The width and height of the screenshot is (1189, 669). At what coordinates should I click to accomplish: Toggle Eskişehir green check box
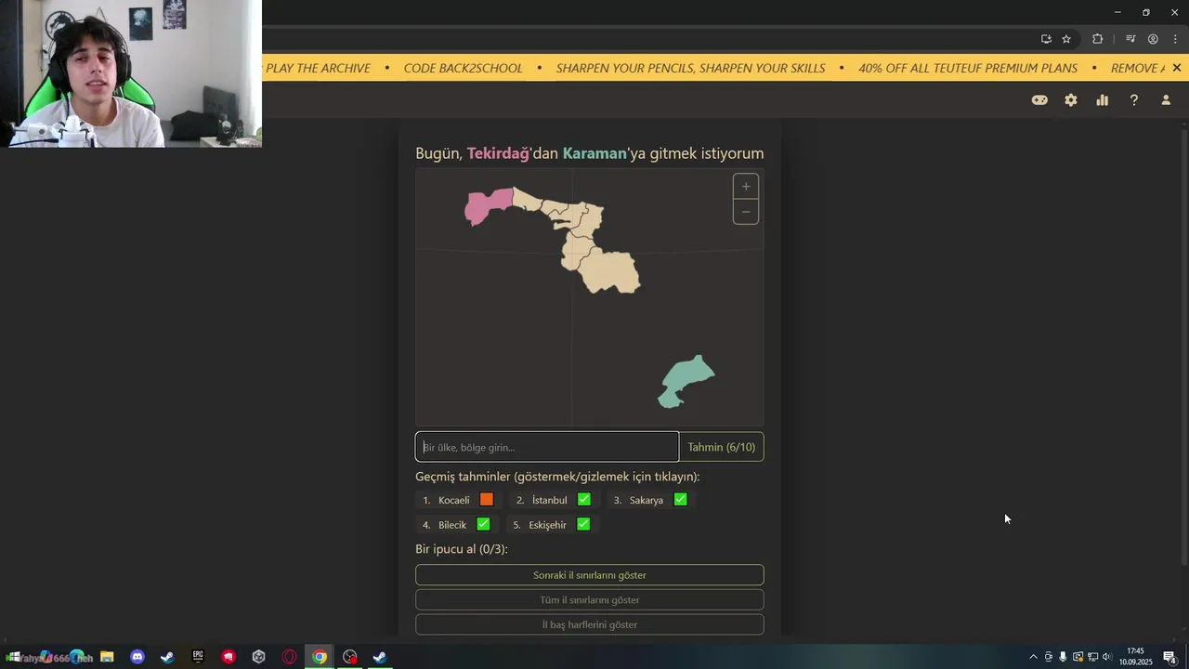[x=583, y=524]
